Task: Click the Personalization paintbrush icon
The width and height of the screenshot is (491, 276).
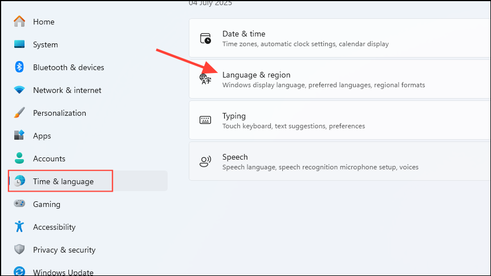Action: pyautogui.click(x=19, y=113)
